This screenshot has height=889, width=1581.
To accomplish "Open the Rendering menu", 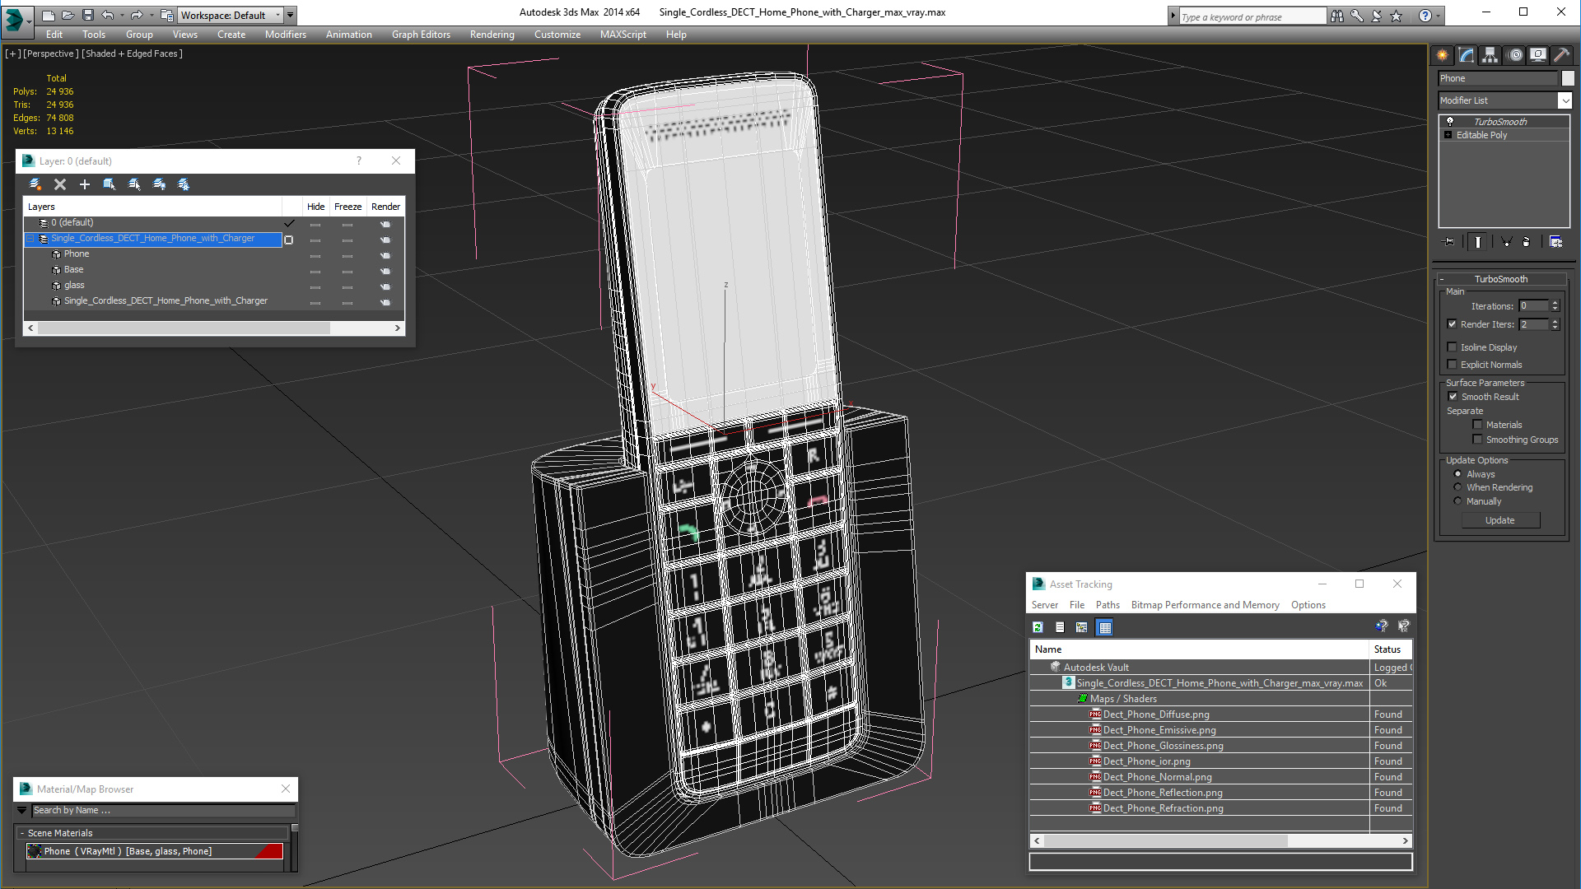I will pyautogui.click(x=492, y=35).
